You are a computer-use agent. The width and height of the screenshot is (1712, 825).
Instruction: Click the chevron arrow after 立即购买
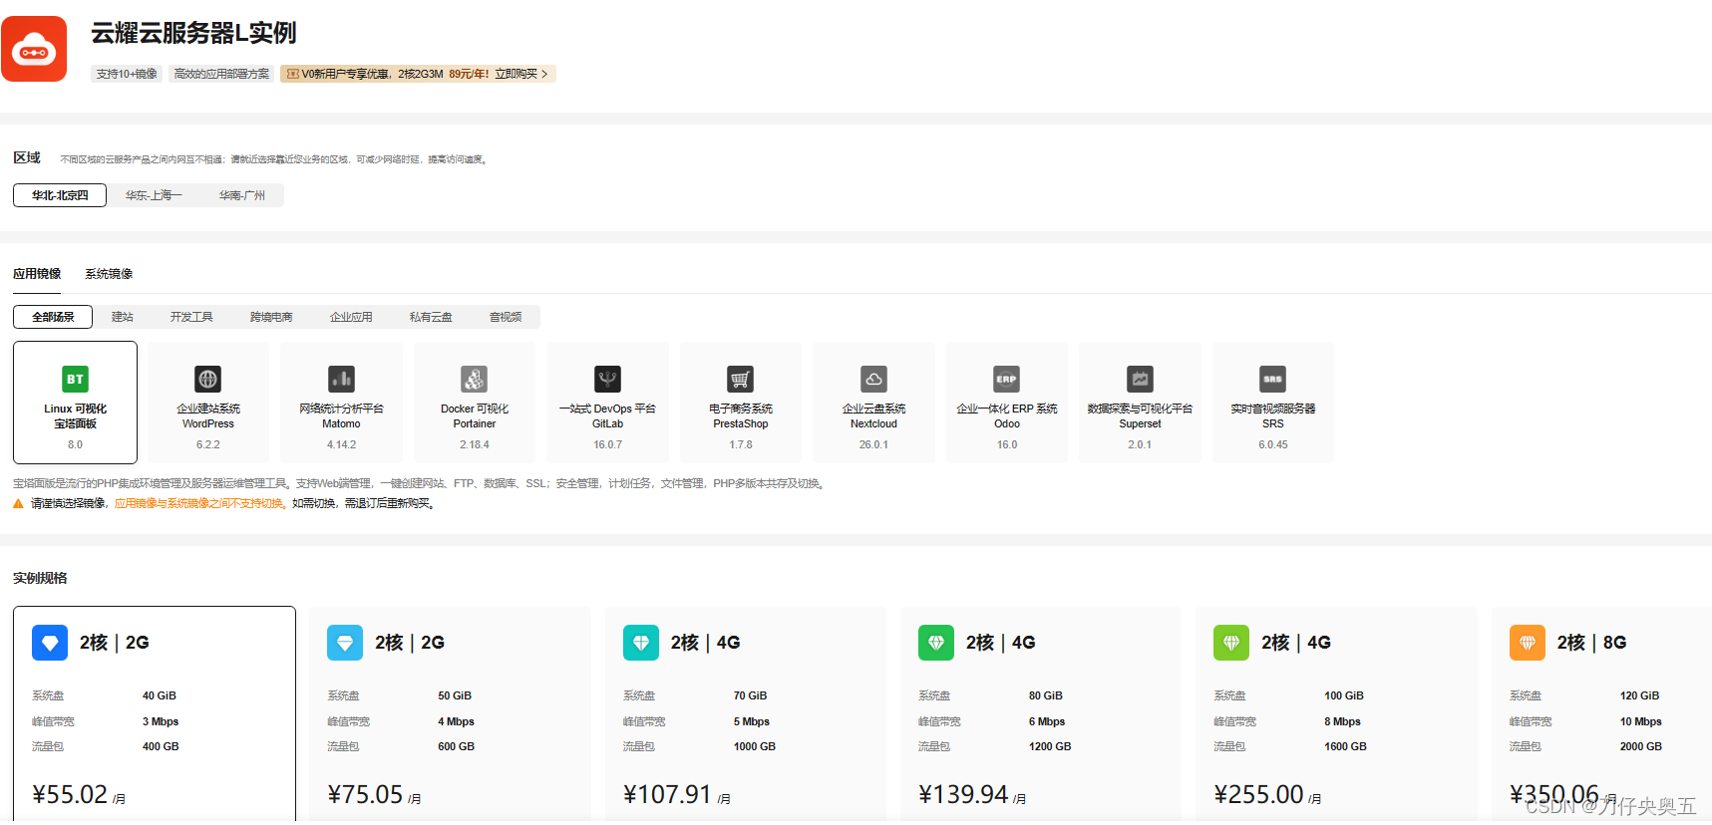(544, 74)
